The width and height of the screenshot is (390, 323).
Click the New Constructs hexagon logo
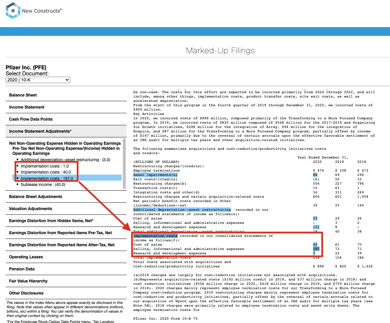coord(13,11)
